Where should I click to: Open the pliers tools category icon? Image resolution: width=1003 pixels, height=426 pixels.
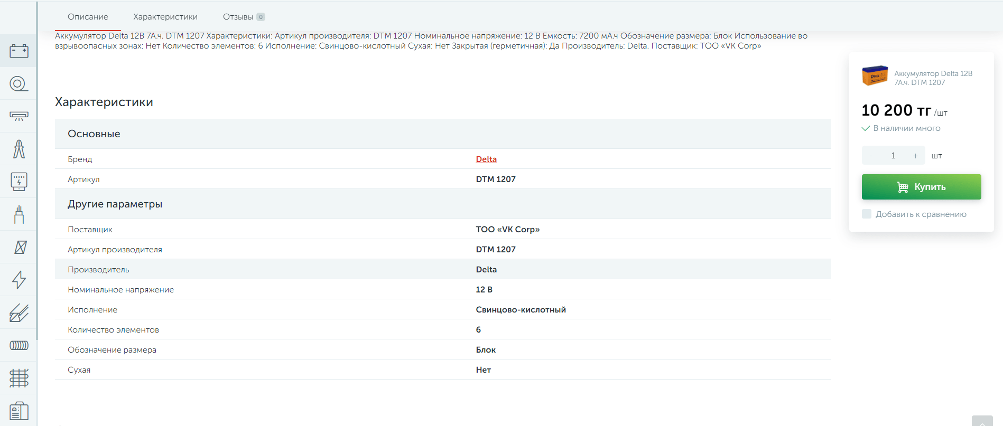(19, 149)
